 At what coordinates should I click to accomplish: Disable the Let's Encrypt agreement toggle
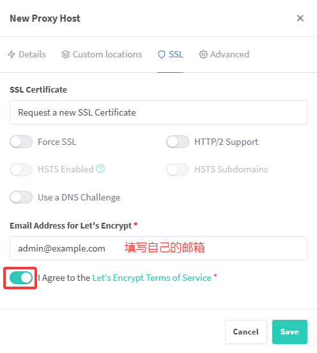pos(21,278)
